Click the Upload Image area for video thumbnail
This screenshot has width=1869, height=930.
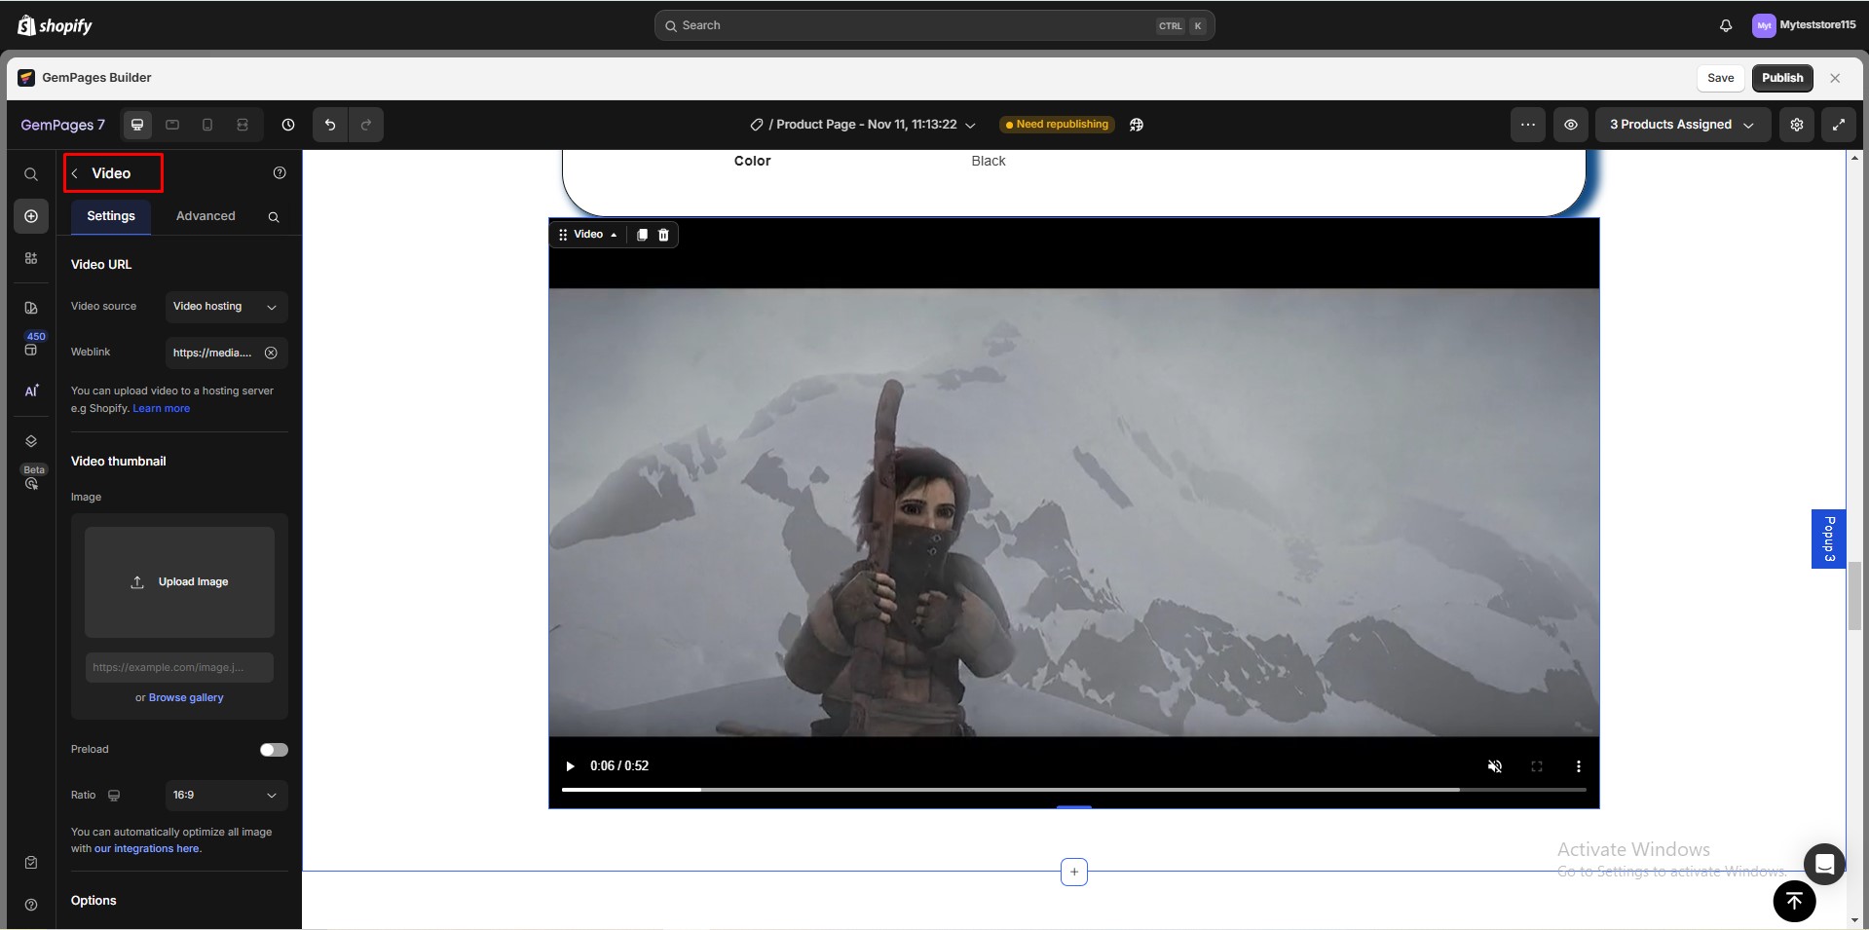point(179,581)
